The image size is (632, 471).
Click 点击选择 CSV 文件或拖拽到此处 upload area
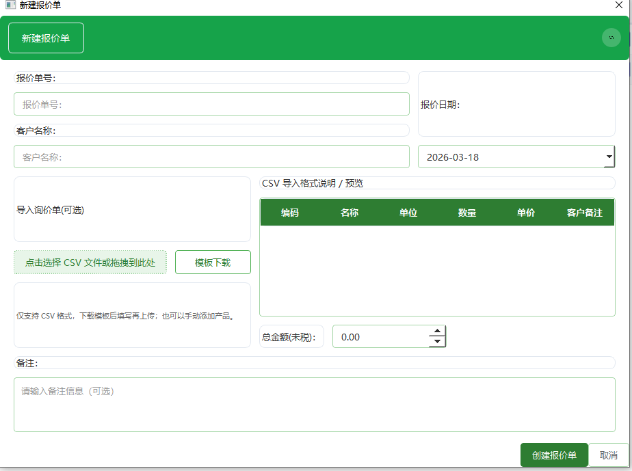pos(90,263)
